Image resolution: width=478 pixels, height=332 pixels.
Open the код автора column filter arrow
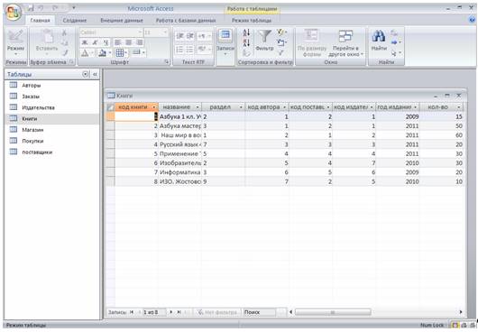click(x=284, y=107)
